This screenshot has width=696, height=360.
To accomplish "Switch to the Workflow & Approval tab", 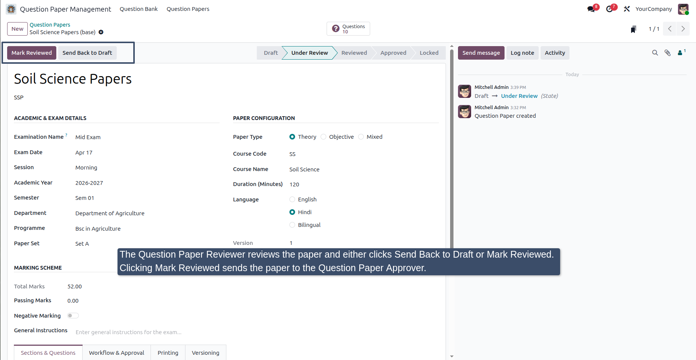I will pyautogui.click(x=116, y=353).
